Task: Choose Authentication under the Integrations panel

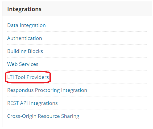Action: (x=24, y=38)
